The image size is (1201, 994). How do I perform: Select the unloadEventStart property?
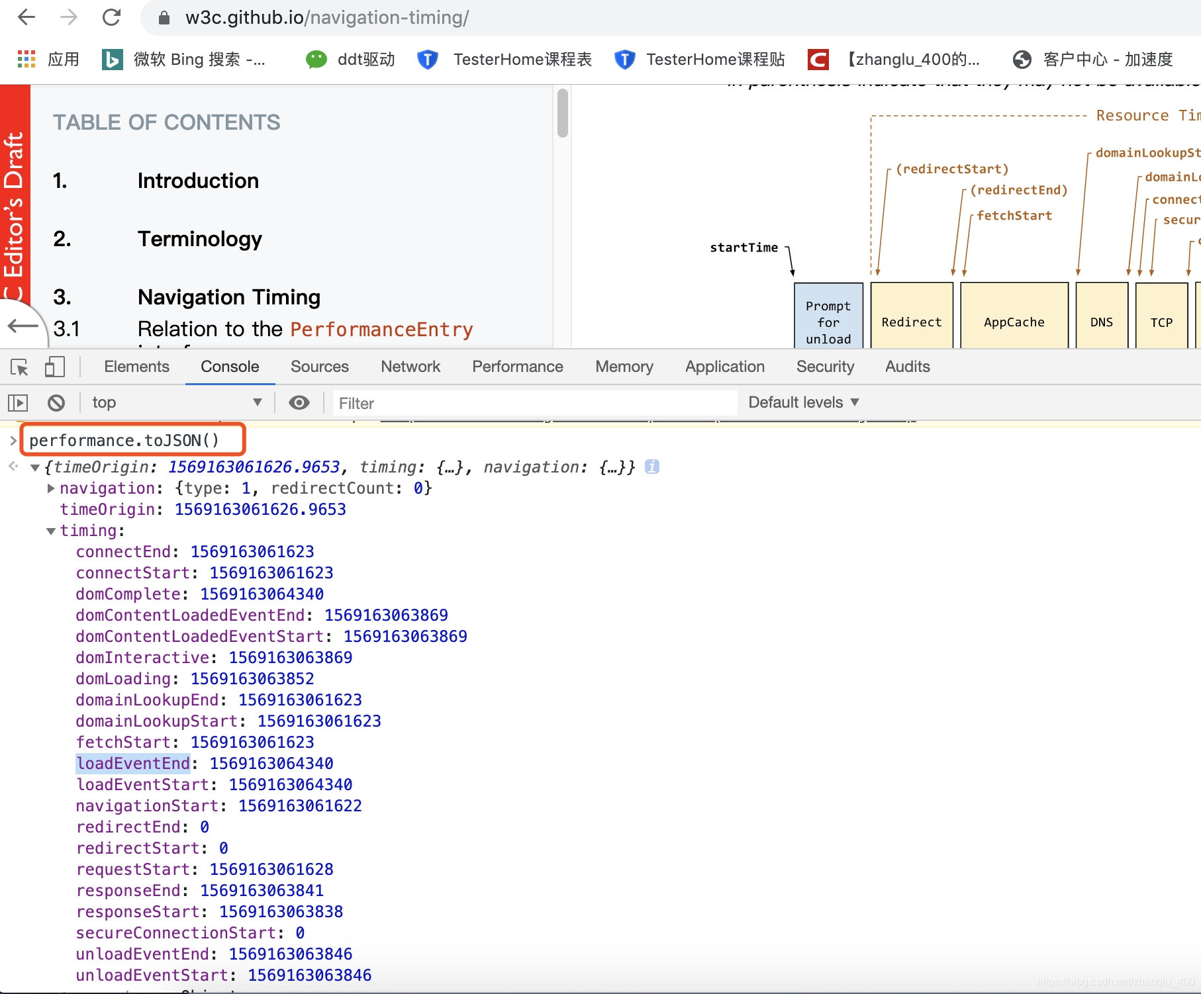(152, 975)
